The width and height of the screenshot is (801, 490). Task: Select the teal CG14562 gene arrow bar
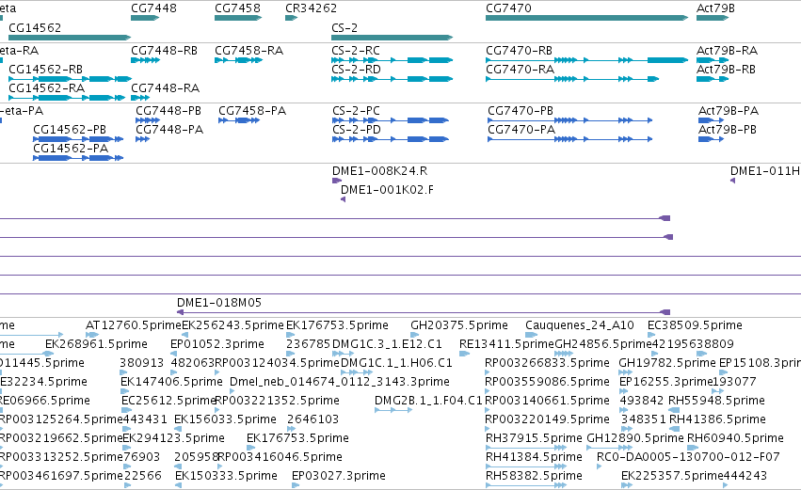pyautogui.click(x=70, y=38)
